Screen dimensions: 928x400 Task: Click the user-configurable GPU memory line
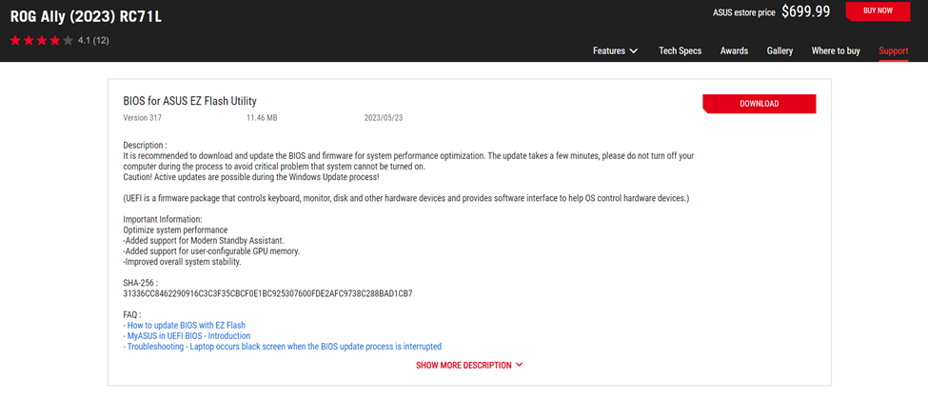pyautogui.click(x=211, y=250)
